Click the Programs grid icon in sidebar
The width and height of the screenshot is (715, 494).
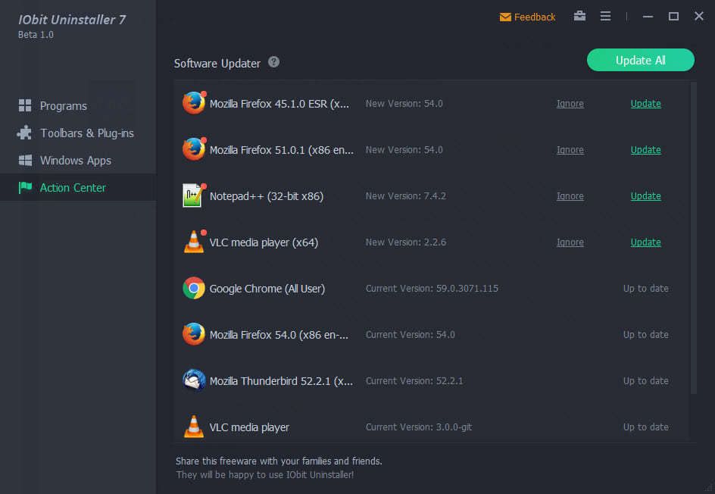25,105
